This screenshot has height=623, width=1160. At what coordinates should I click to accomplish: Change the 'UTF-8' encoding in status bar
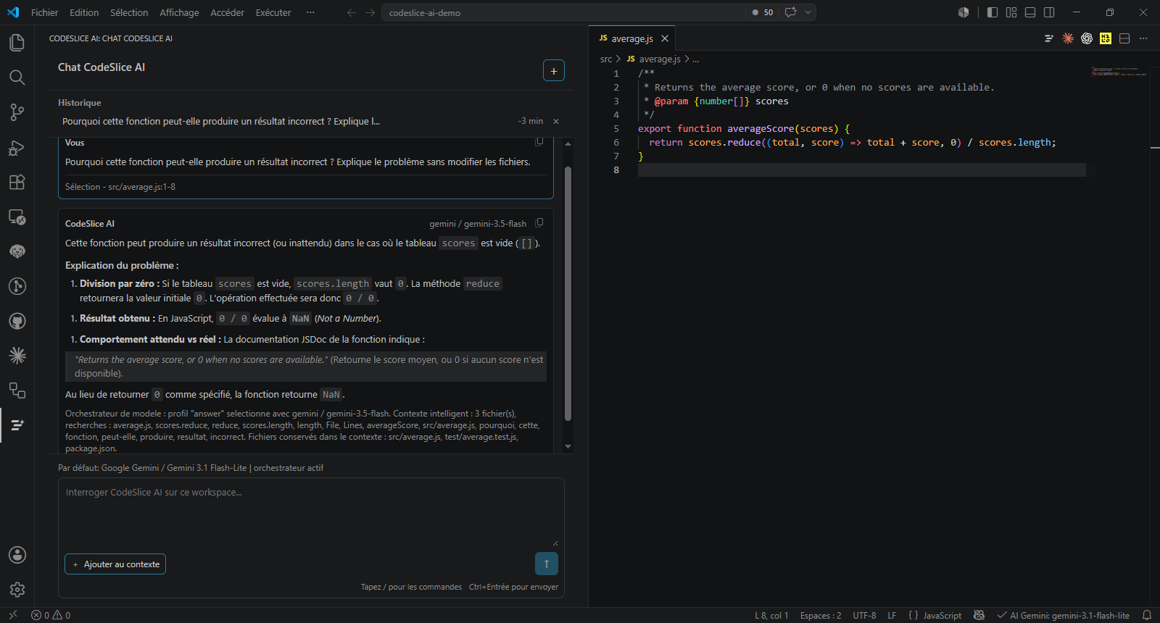[864, 616]
